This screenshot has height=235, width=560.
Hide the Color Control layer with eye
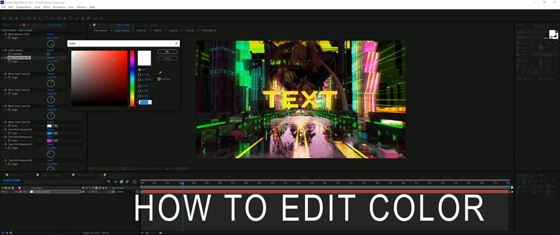3,192
